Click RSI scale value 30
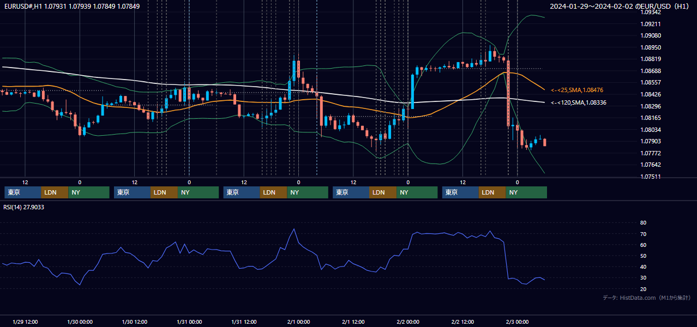 (x=643, y=278)
